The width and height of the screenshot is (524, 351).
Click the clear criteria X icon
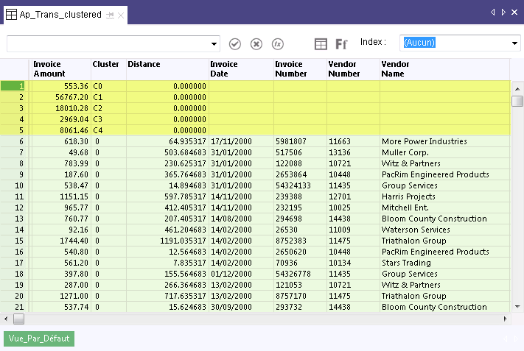pyautogui.click(x=256, y=44)
